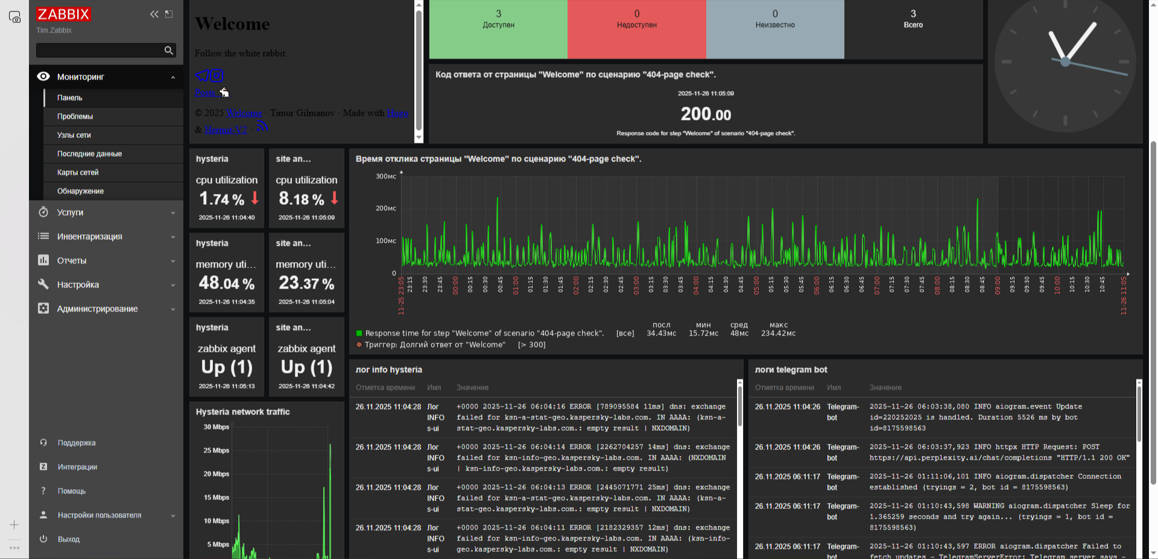Click the hide sidebar icon beside the chevrons
The height and width of the screenshot is (559, 1158).
[169, 14]
